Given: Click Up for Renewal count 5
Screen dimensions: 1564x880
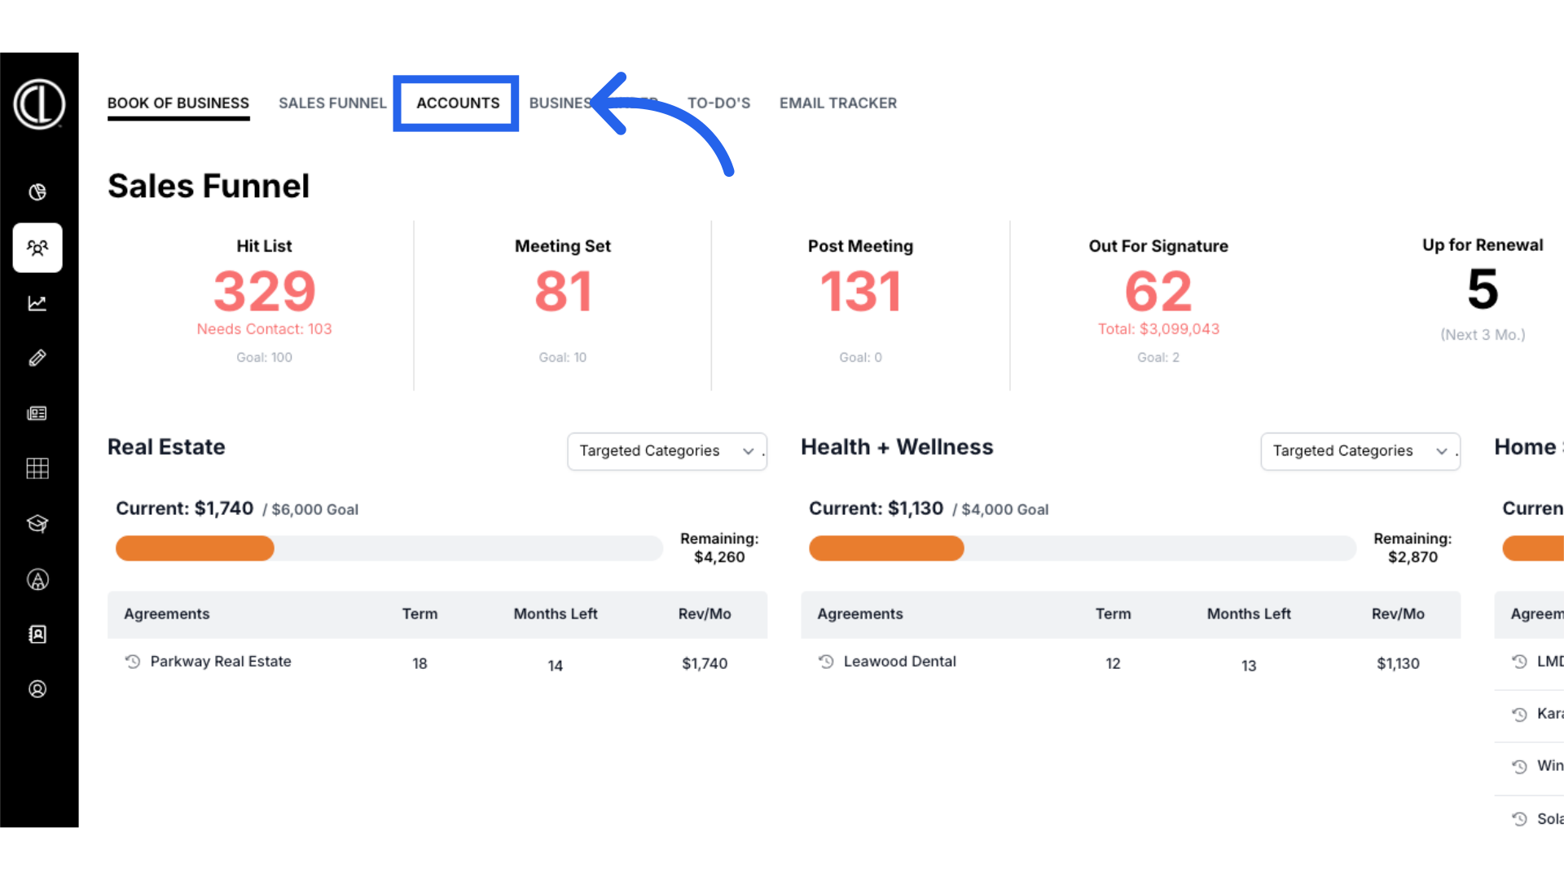Looking at the screenshot, I should point(1483,289).
